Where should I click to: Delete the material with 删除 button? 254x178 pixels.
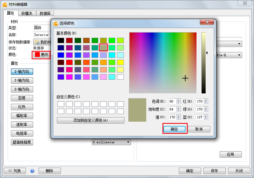click(x=49, y=171)
